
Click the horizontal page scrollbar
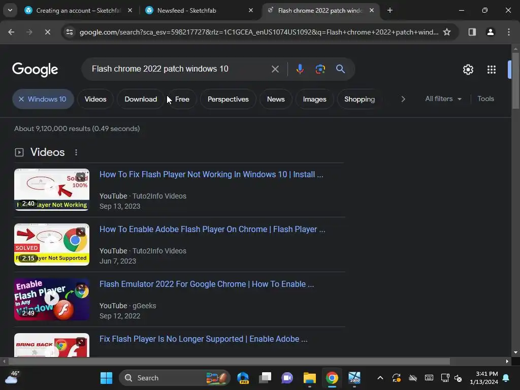point(229,361)
